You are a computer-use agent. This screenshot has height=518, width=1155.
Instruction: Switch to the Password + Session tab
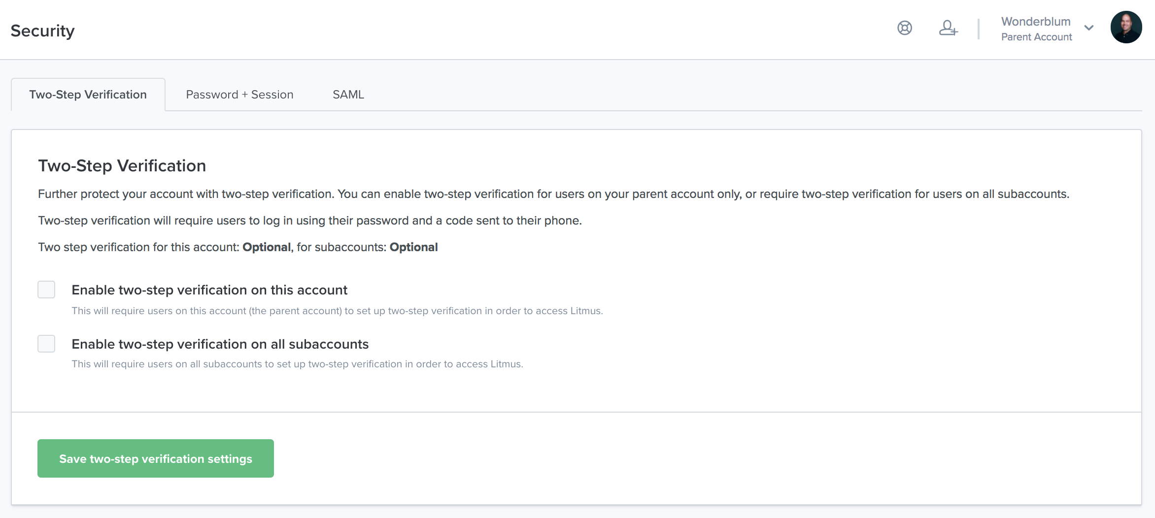coord(239,95)
